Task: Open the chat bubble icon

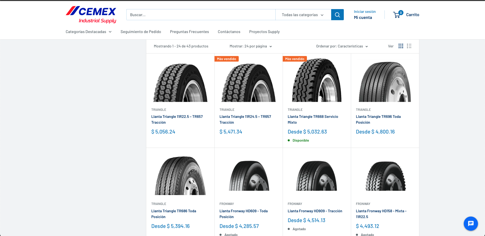Action: pyautogui.click(x=471, y=224)
